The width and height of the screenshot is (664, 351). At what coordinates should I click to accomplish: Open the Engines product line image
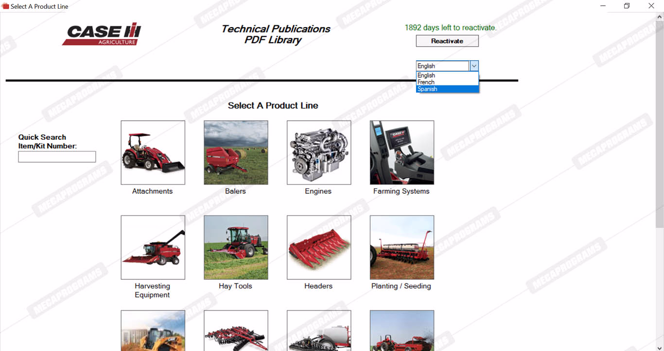point(319,152)
